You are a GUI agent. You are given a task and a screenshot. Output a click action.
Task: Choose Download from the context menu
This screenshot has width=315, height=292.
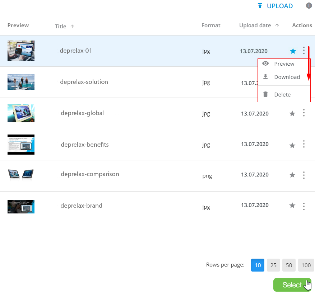point(287,77)
